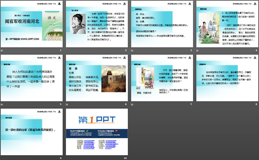Click animation star icon under slide 7
259x160 pixels.
[132, 105]
